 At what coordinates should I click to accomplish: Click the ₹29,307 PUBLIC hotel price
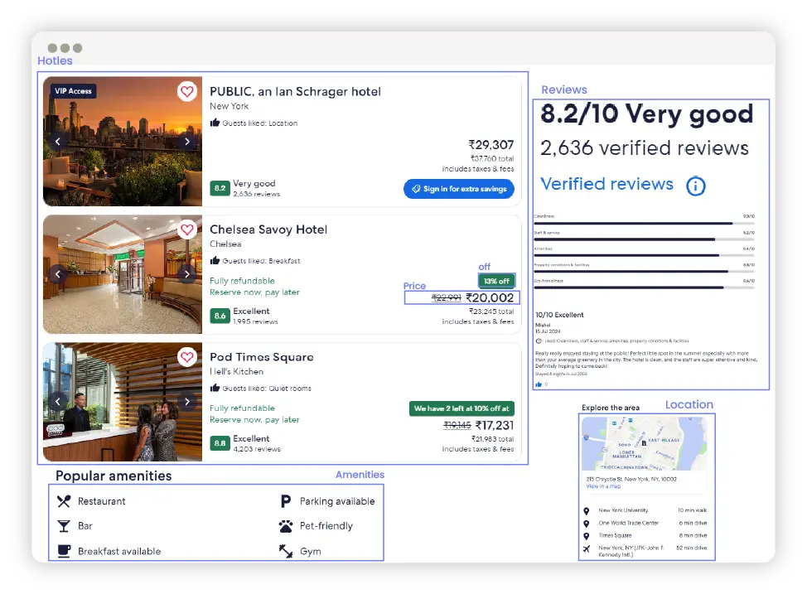pos(491,145)
